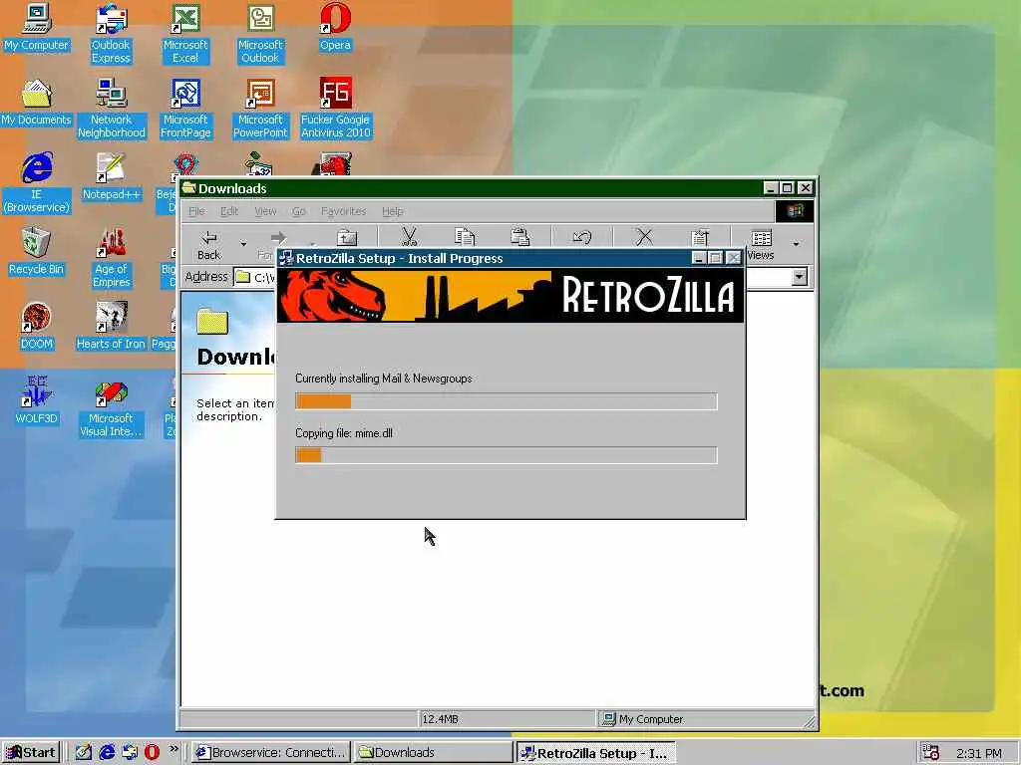
Task: Open Outlook Express desktop shortcut
Action: tap(111, 34)
